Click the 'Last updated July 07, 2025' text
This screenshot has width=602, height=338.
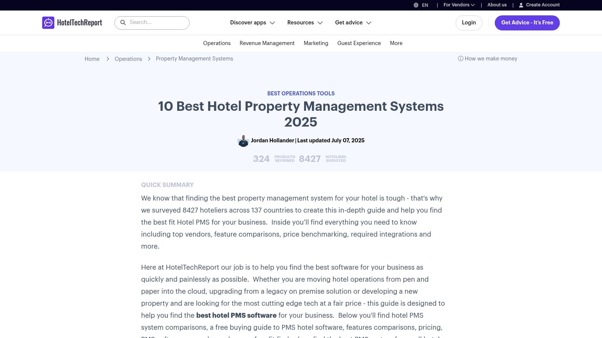click(x=331, y=140)
